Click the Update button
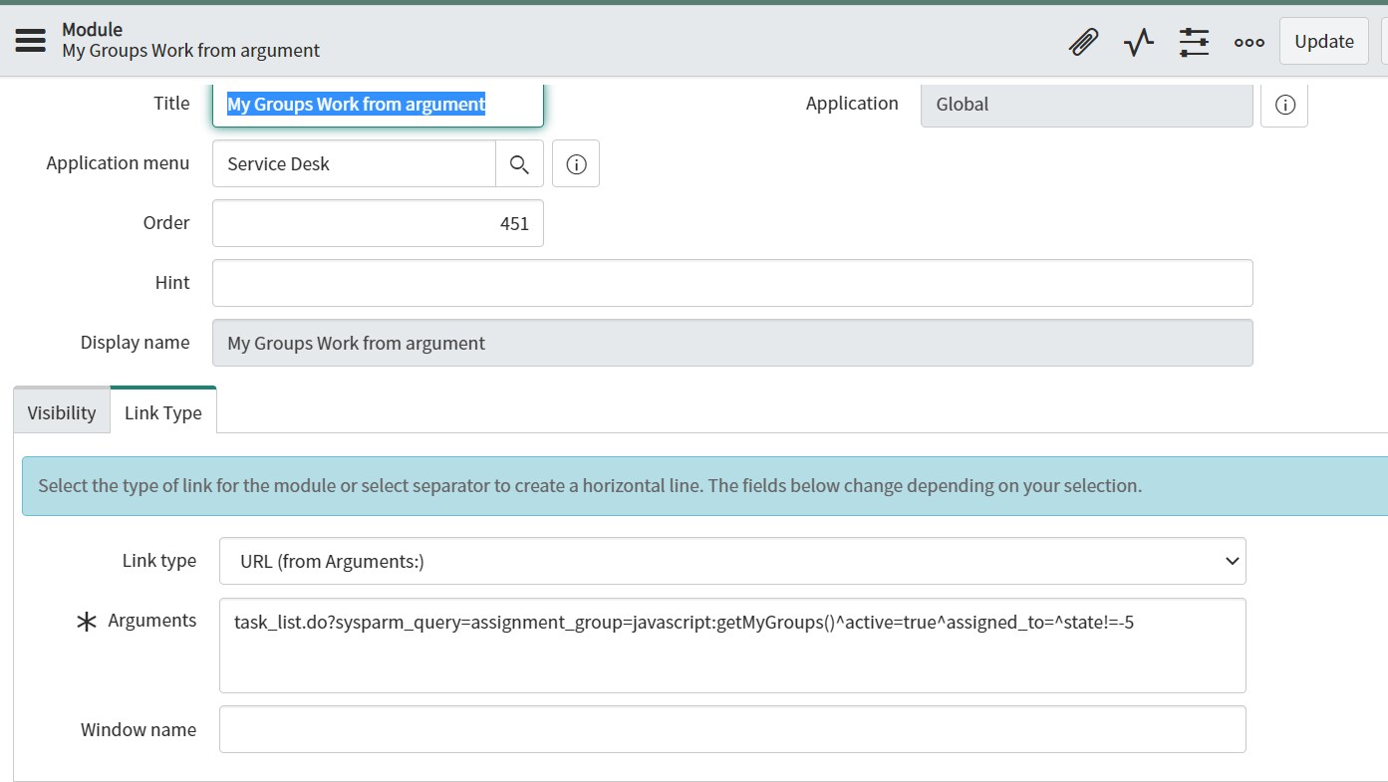1388x782 pixels. (x=1324, y=42)
